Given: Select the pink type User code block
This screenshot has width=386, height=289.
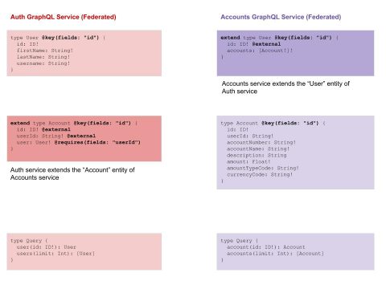Looking at the screenshot, I should 84,53.
